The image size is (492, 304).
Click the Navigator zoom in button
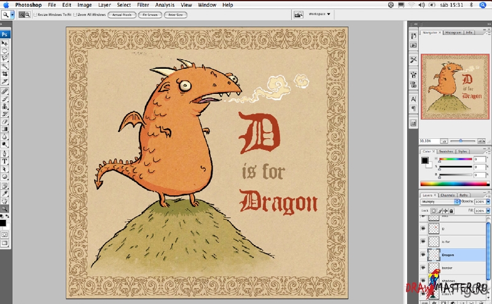point(482,141)
